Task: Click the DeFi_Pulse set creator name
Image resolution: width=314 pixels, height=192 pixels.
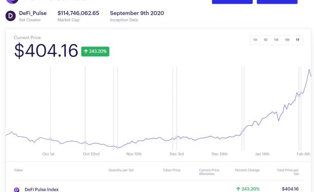Action: point(33,13)
